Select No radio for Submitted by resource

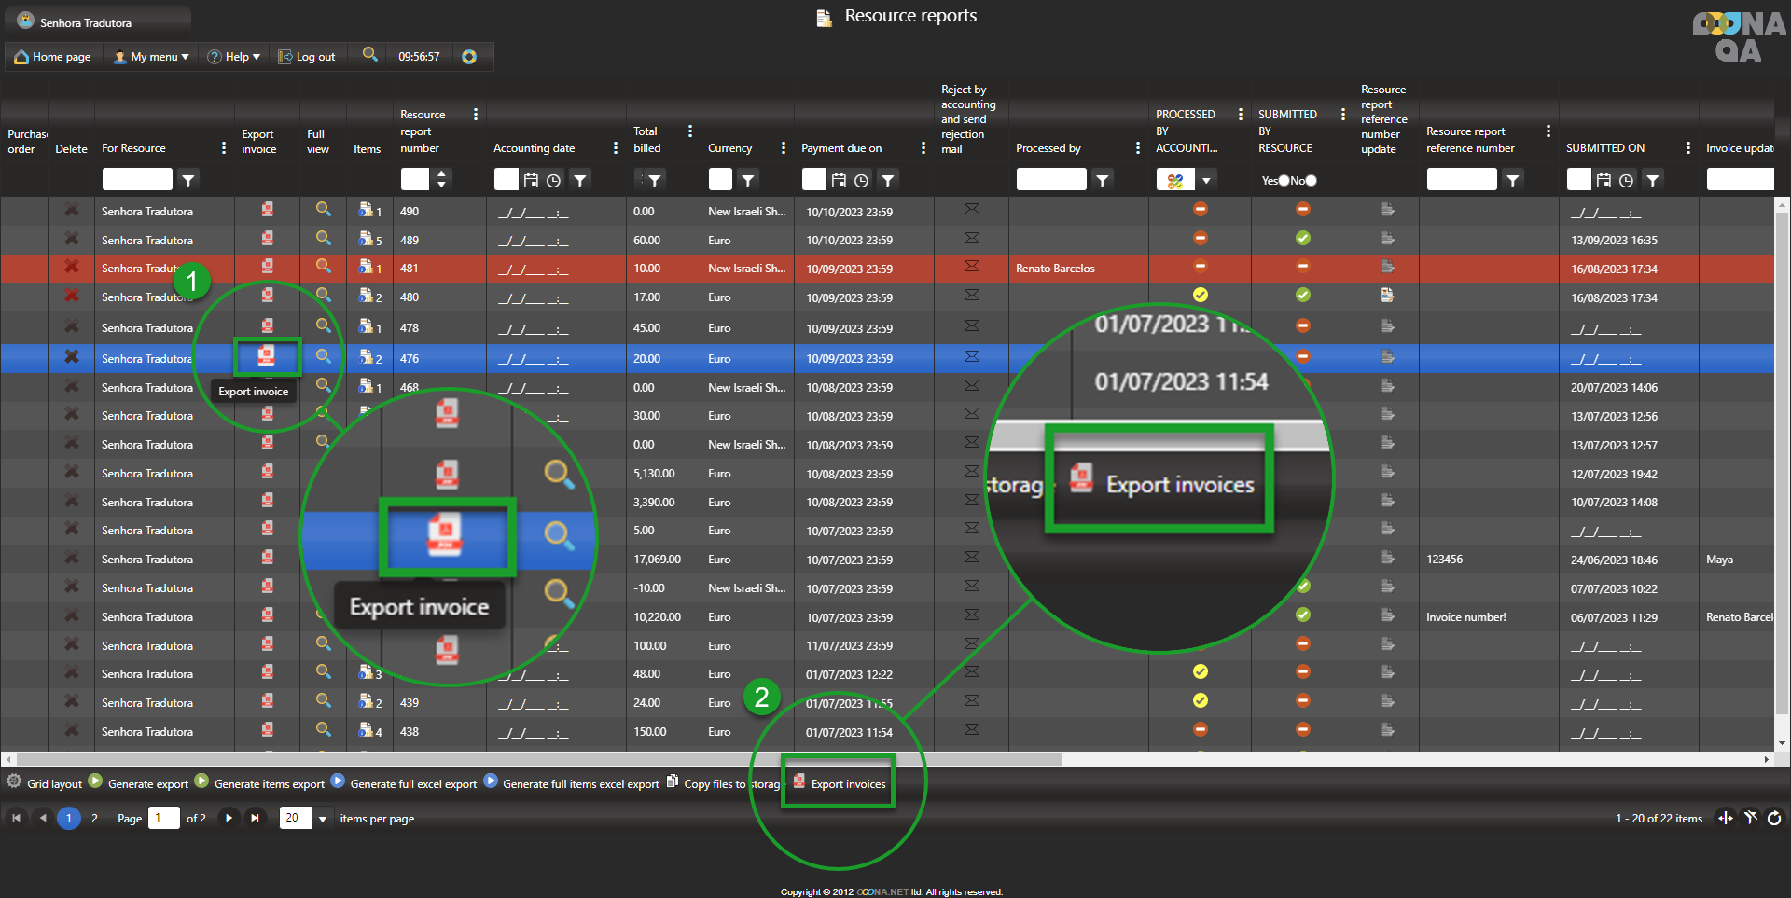pos(1312,180)
